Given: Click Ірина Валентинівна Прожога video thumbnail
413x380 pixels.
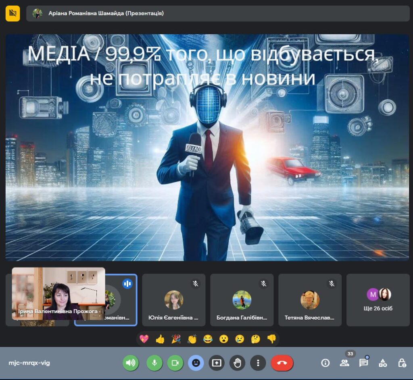Looking at the screenshot, I should (58, 293).
